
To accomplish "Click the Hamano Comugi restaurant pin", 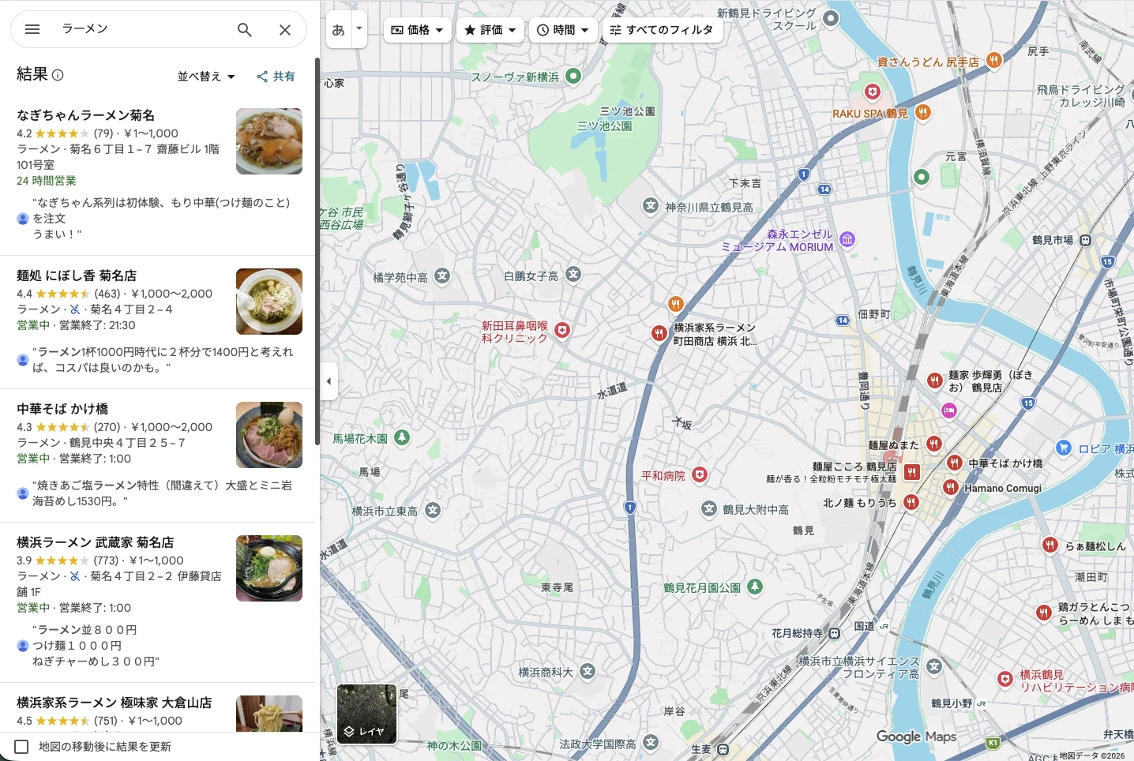I will pyautogui.click(x=951, y=487).
